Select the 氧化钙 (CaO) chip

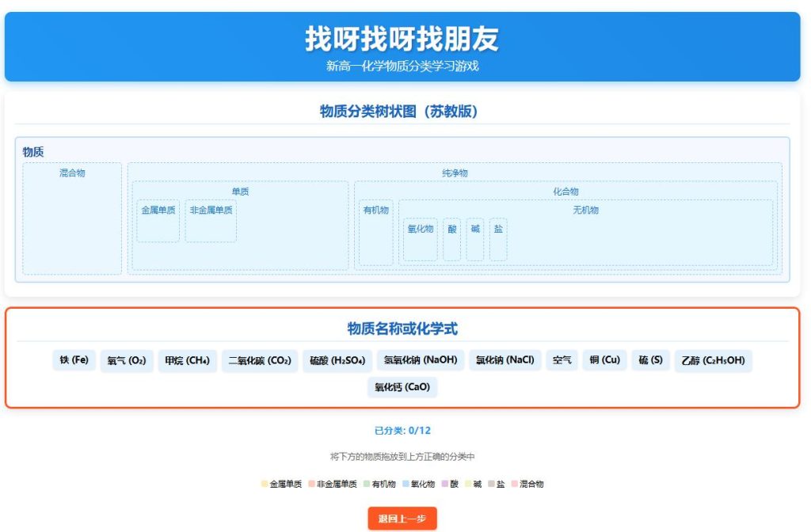tap(402, 388)
